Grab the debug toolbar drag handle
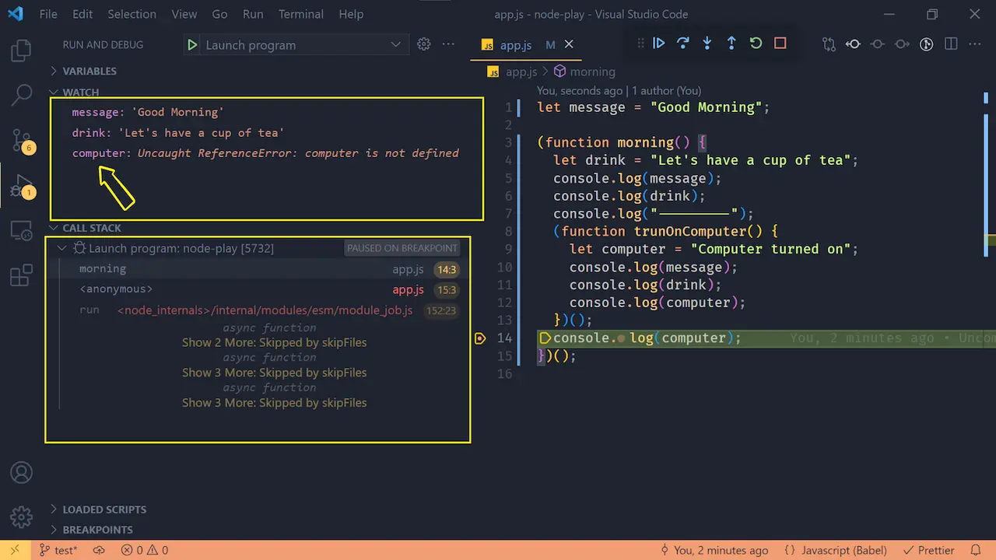 pos(640,44)
